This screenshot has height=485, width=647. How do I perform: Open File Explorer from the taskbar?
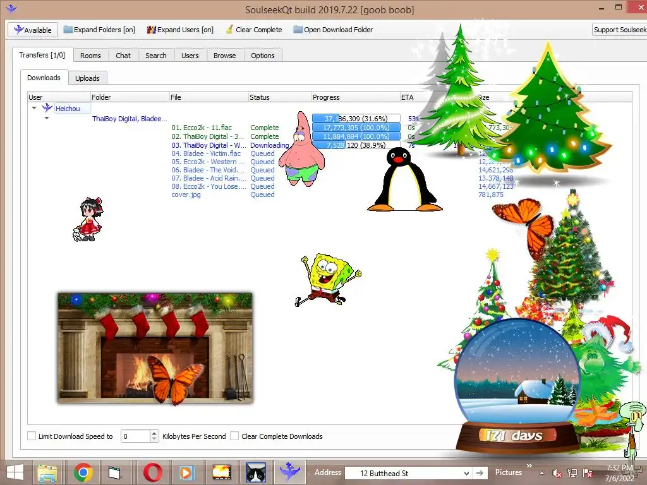click(47, 472)
